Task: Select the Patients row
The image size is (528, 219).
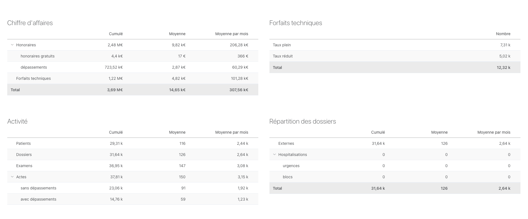Action: coord(23,143)
